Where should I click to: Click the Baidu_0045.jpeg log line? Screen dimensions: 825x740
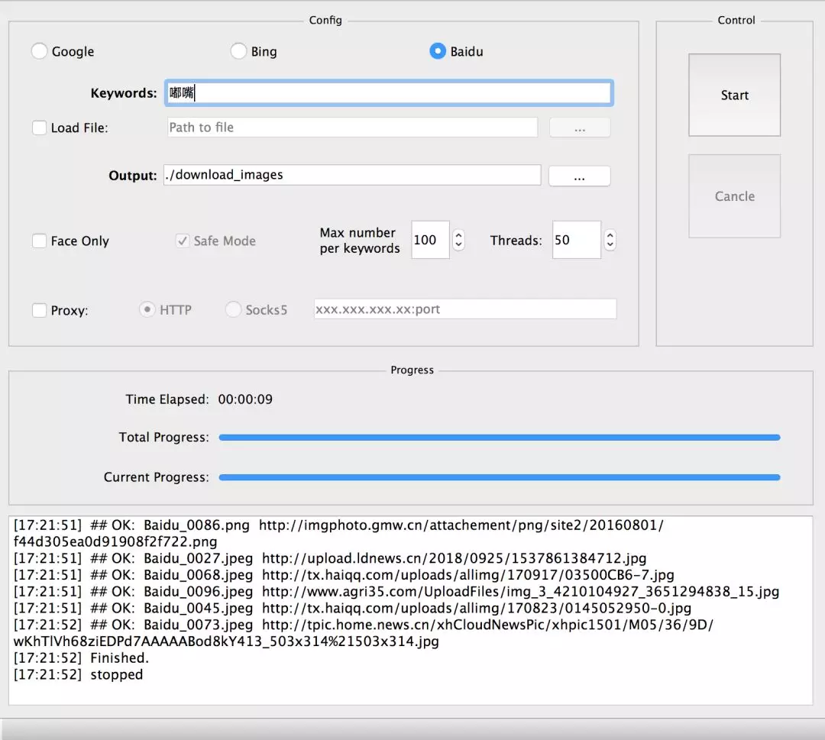coord(352,609)
